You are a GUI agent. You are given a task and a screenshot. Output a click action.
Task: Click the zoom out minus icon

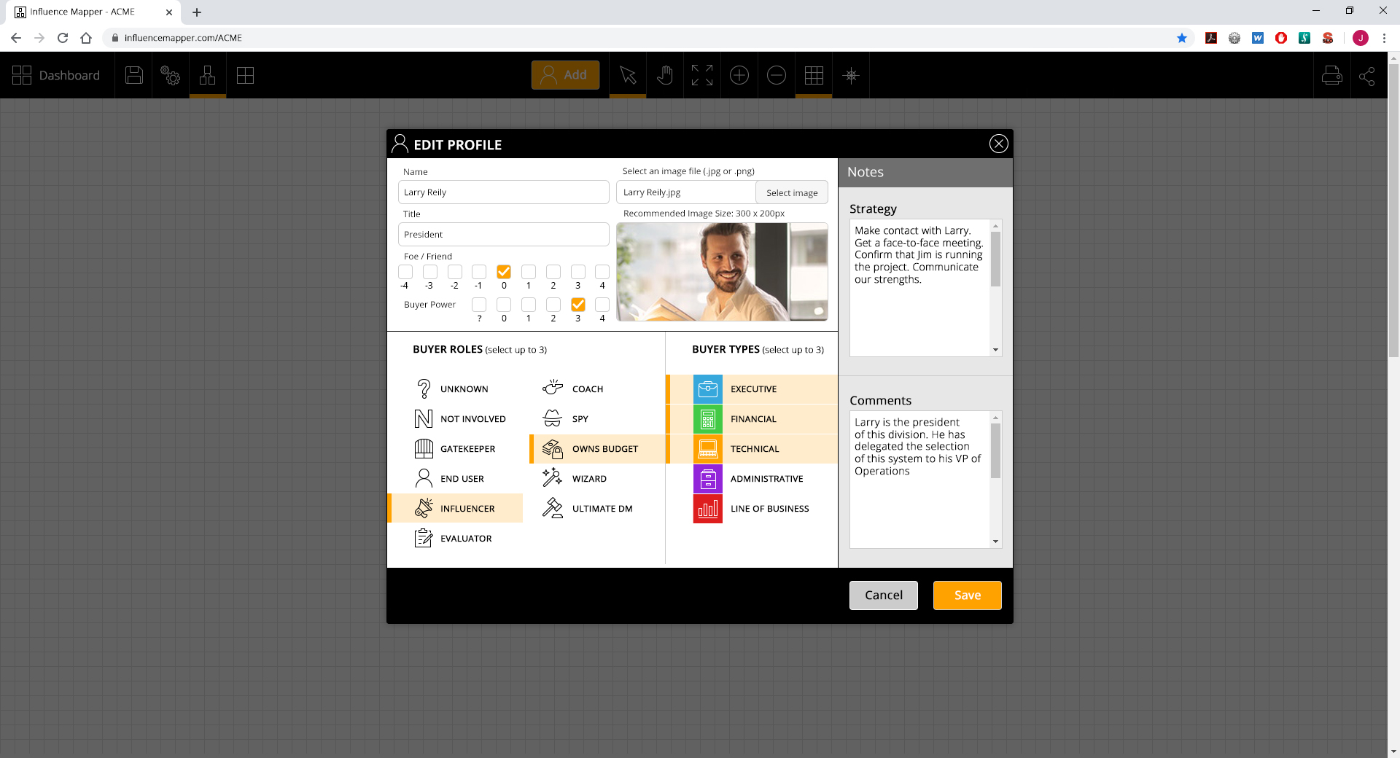pos(777,75)
